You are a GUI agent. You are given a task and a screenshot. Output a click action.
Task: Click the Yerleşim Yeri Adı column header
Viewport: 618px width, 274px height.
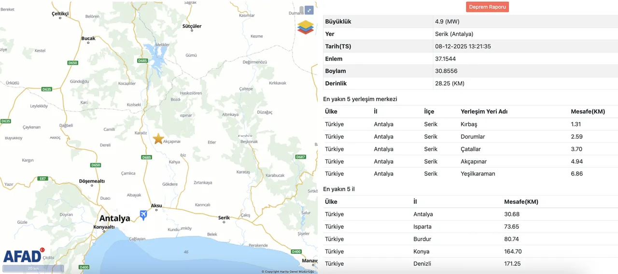point(484,111)
